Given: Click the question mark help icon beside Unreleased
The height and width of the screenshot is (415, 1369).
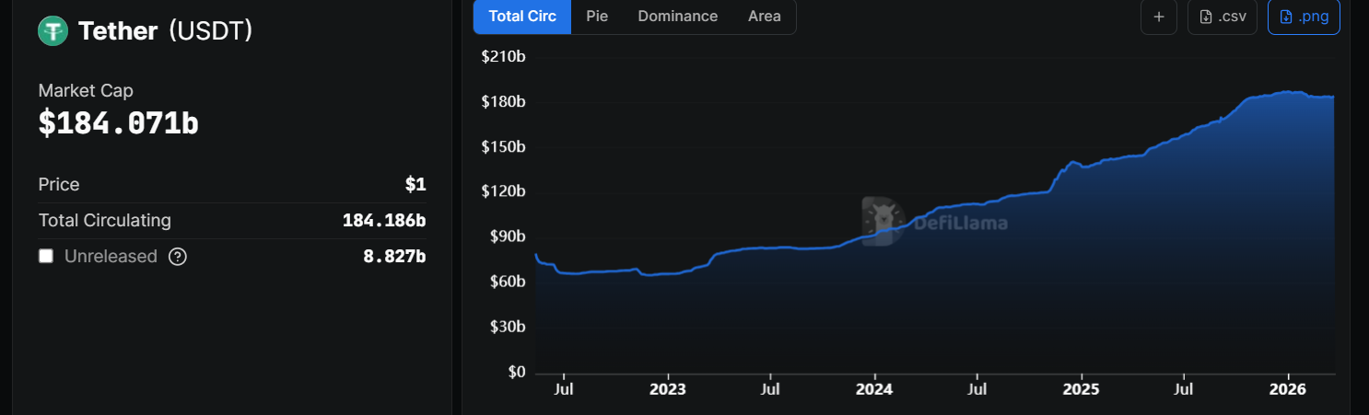Looking at the screenshot, I should pos(178,257).
